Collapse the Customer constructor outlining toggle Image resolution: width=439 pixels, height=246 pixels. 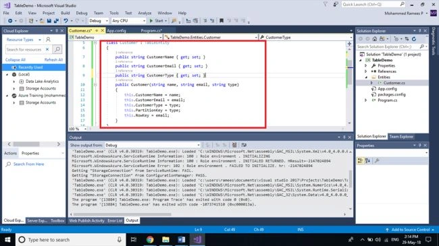(x=95, y=84)
